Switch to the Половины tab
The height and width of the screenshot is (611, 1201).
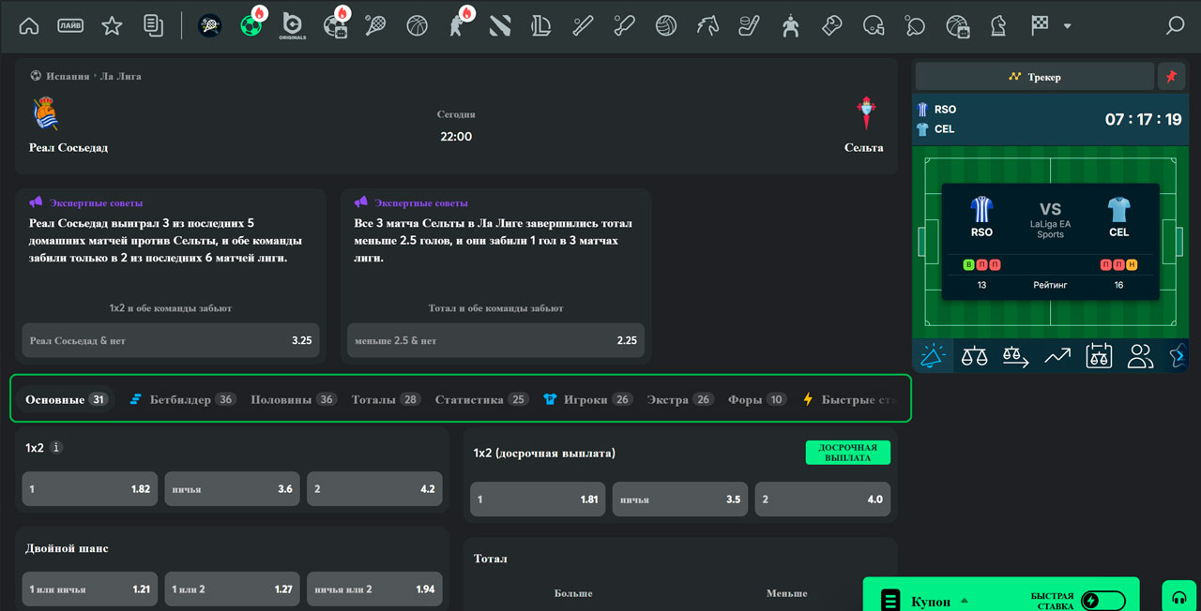pyautogui.click(x=294, y=399)
